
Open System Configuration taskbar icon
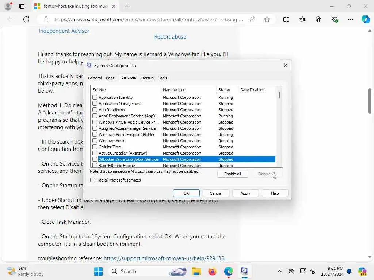(244, 271)
